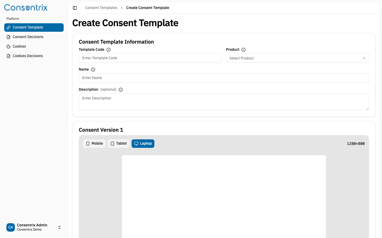This screenshot has height=238, width=382.
Task: Focus the Enter Template Code field
Action: [x=150, y=58]
